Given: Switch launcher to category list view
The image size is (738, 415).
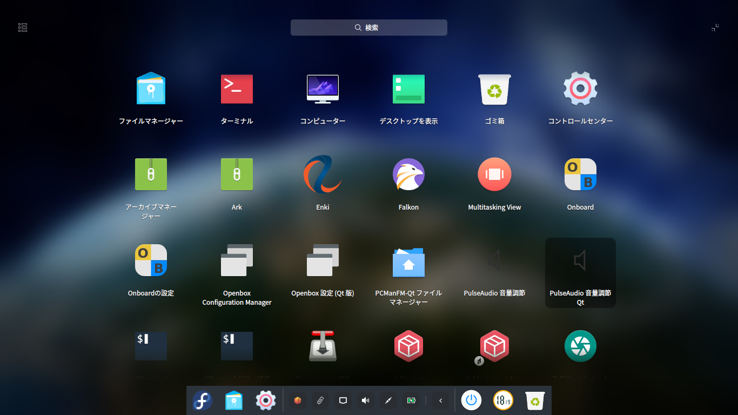Looking at the screenshot, I should point(23,28).
